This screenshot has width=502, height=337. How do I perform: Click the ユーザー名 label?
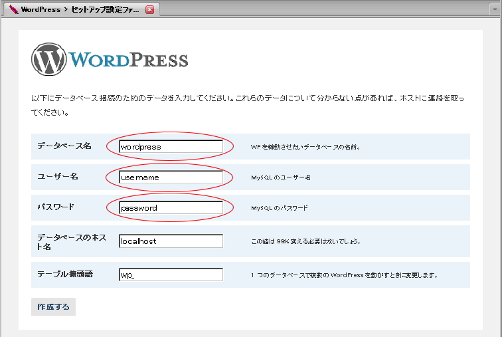coord(58,177)
